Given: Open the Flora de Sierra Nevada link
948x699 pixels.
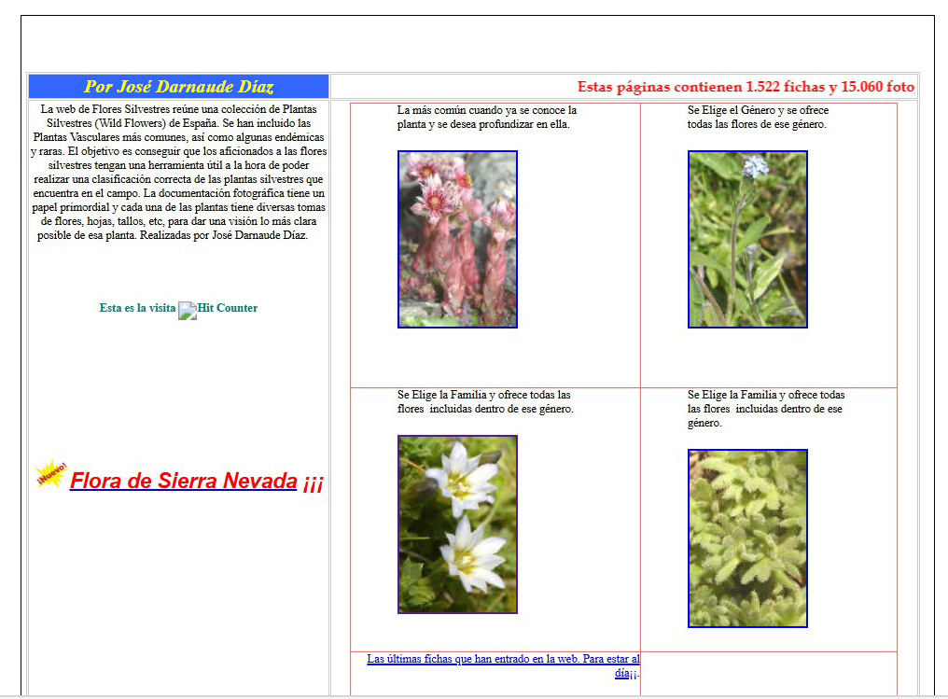Looking at the screenshot, I should tap(184, 482).
